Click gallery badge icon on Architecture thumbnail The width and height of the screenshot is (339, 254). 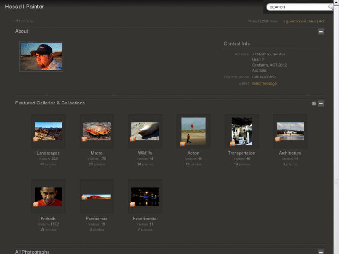coord(277,139)
